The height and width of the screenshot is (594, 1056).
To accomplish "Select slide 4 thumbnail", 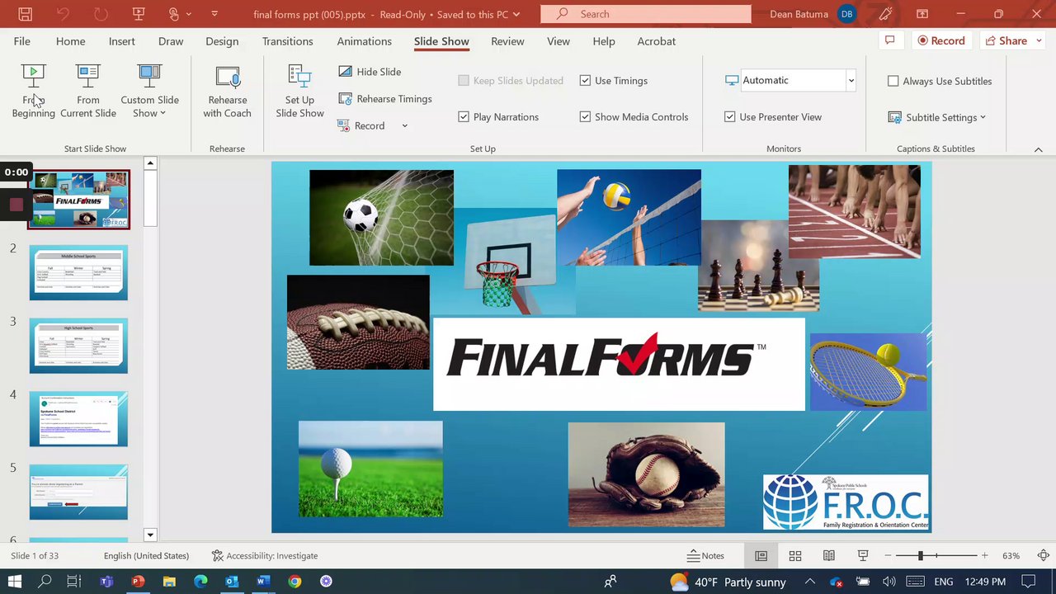I will tap(78, 419).
